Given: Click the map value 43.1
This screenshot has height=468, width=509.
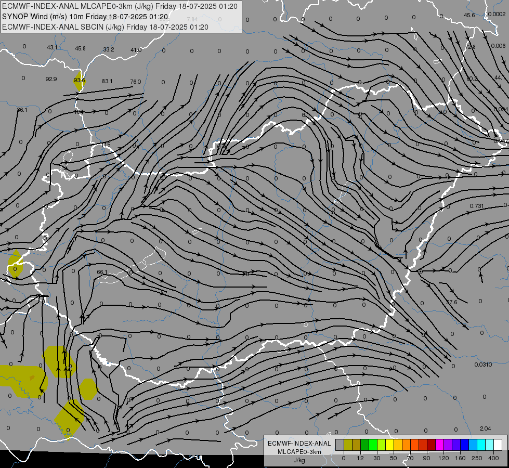Looking at the screenshot, I should coord(53,47).
